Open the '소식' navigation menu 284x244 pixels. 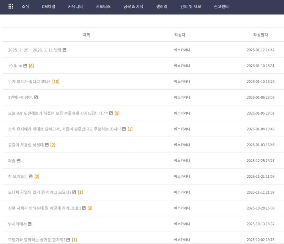(x=25, y=7)
